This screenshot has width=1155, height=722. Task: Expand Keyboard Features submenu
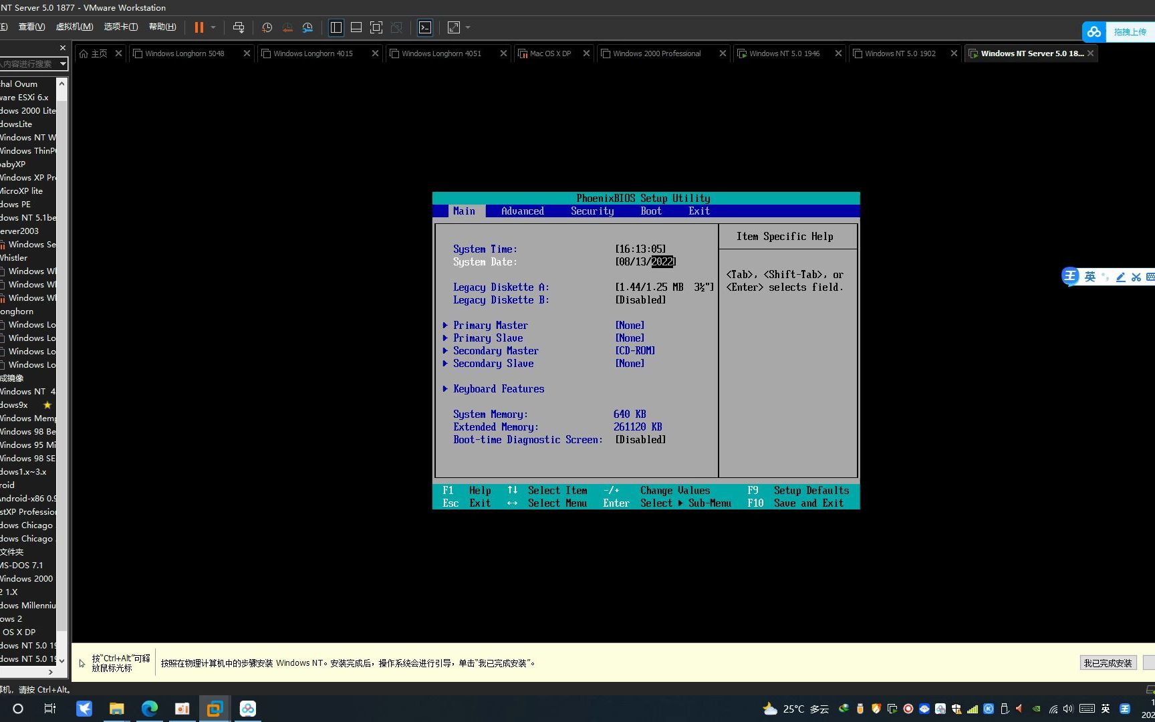[498, 389]
